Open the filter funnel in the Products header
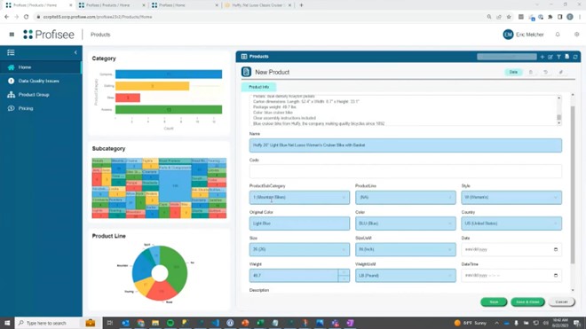 pyautogui.click(x=558, y=57)
